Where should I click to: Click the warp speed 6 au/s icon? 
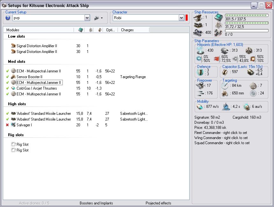click(x=247, y=107)
